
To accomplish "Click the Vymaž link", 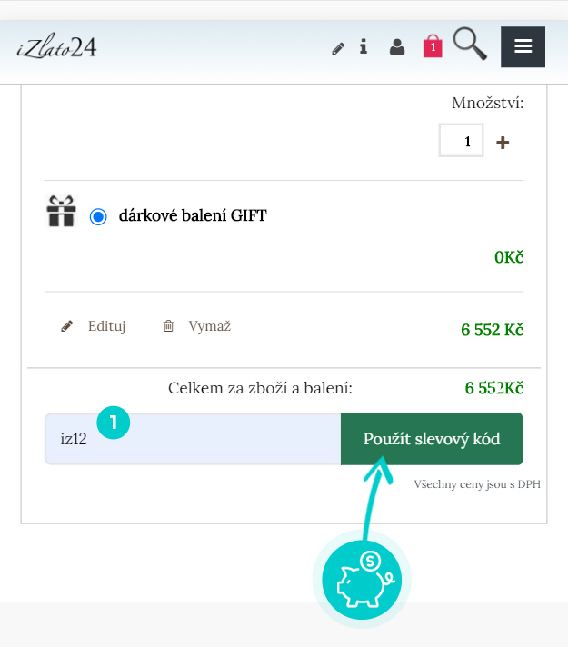I will [x=210, y=326].
